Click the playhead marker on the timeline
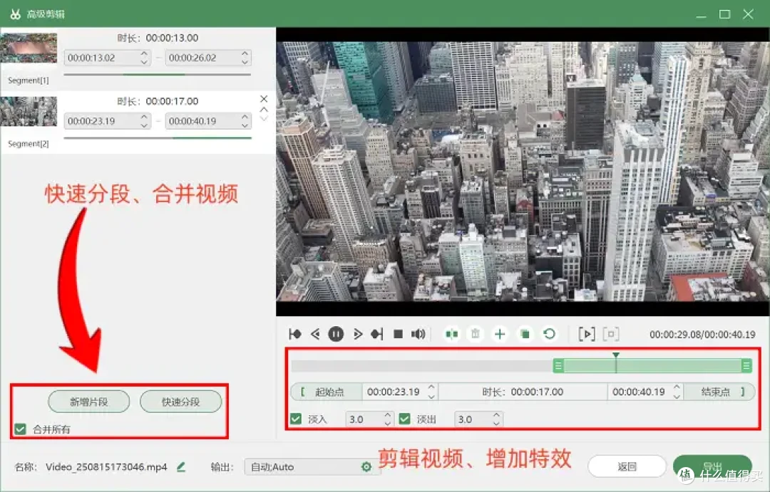The height and width of the screenshot is (492, 770). pyautogui.click(x=616, y=355)
